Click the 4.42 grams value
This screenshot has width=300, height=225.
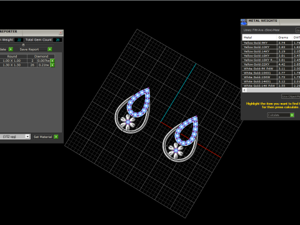pyautogui.click(x=282, y=64)
